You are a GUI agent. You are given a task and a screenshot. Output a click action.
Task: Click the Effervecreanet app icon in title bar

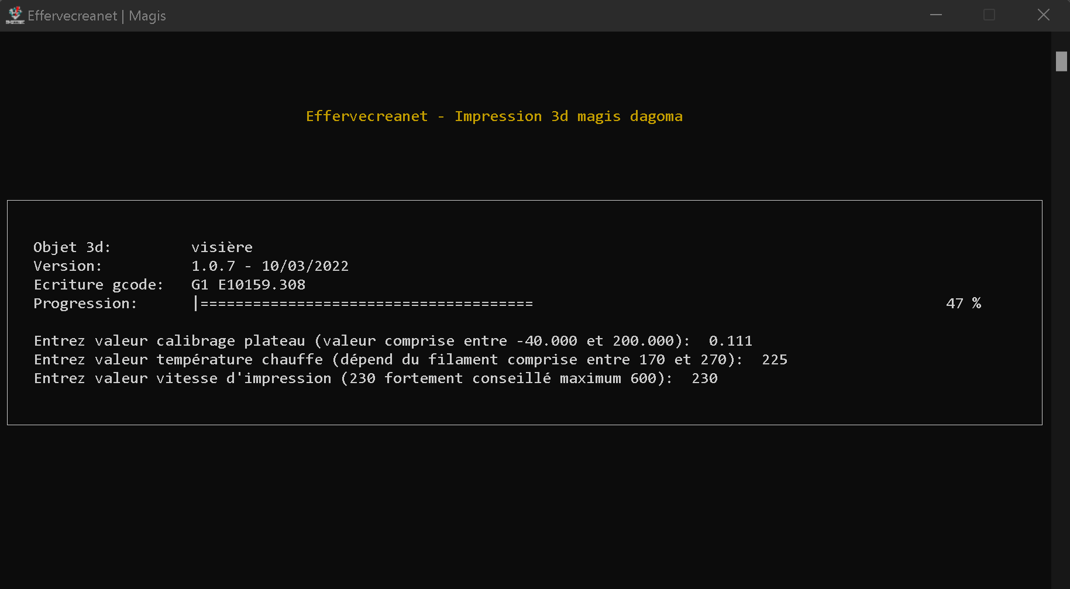coord(15,15)
